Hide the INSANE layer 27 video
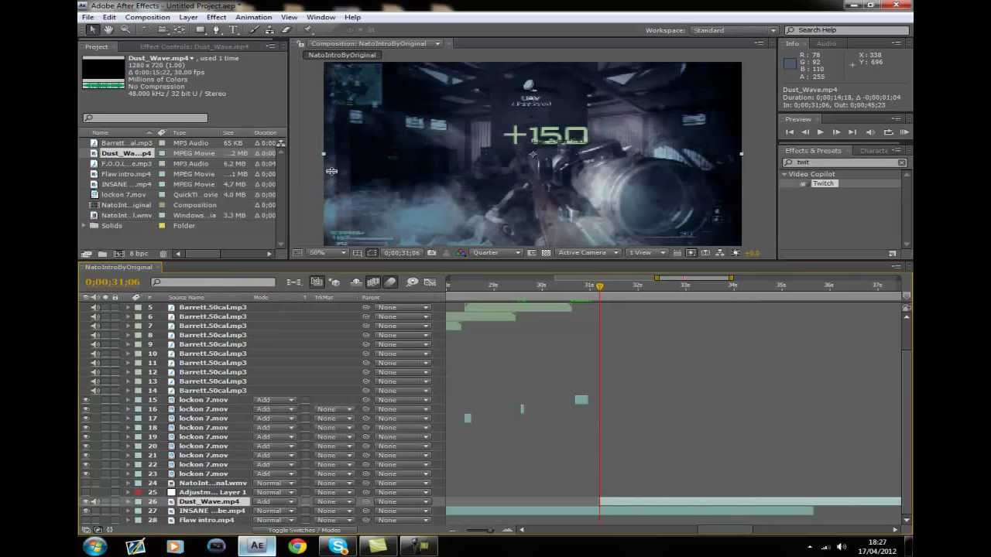This screenshot has height=557, width=991. (86, 511)
